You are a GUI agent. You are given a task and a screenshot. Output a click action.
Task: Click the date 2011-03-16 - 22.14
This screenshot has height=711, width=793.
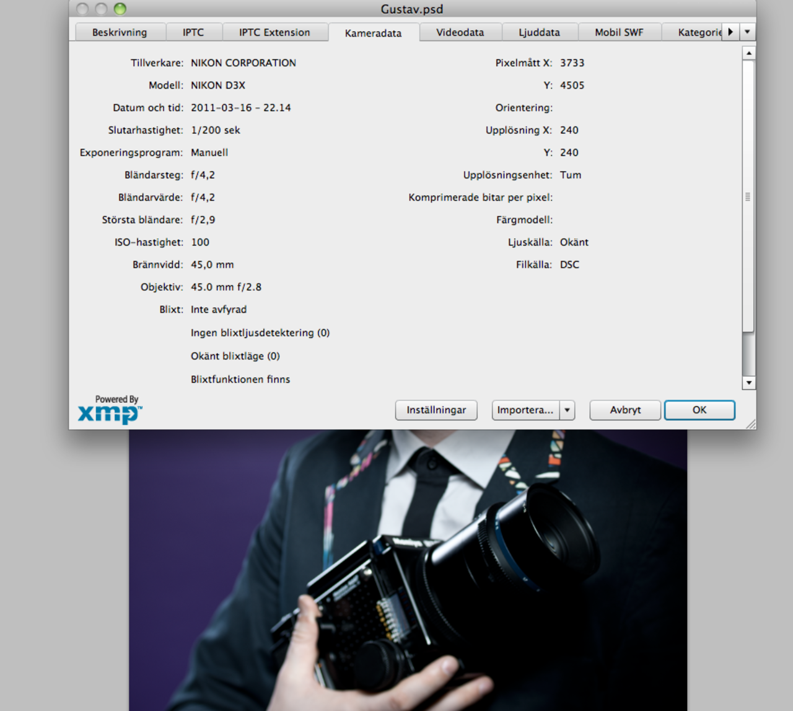coord(241,107)
